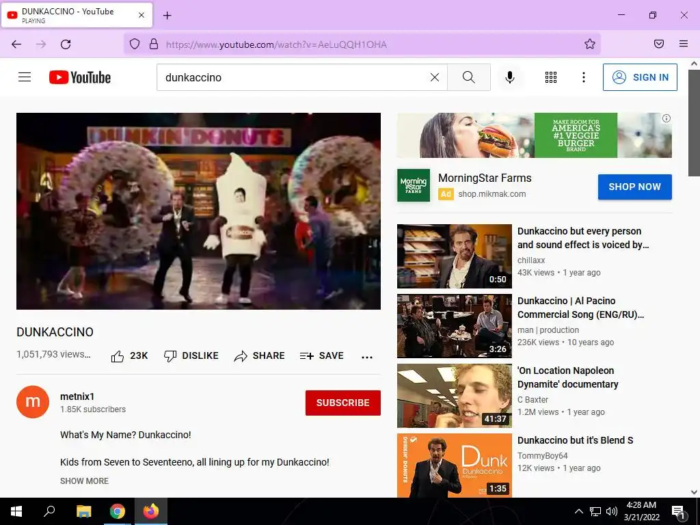
Task: Go to YouTube home via logo
Action: [80, 77]
